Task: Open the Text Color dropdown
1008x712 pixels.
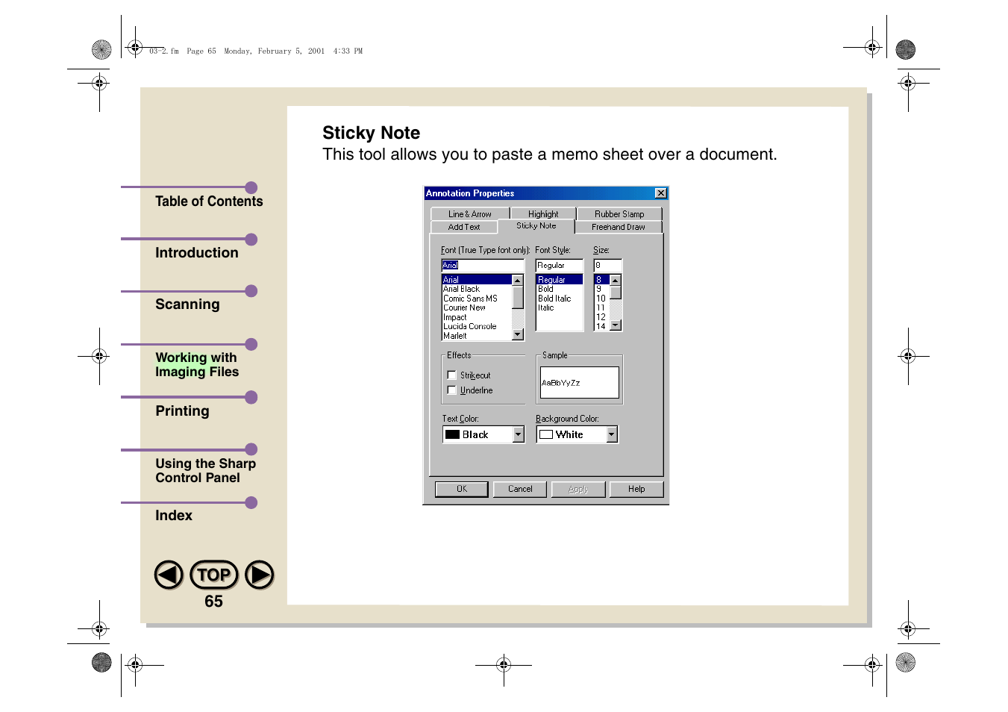Action: tap(519, 434)
